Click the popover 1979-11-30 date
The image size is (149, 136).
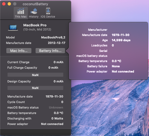point(121,35)
